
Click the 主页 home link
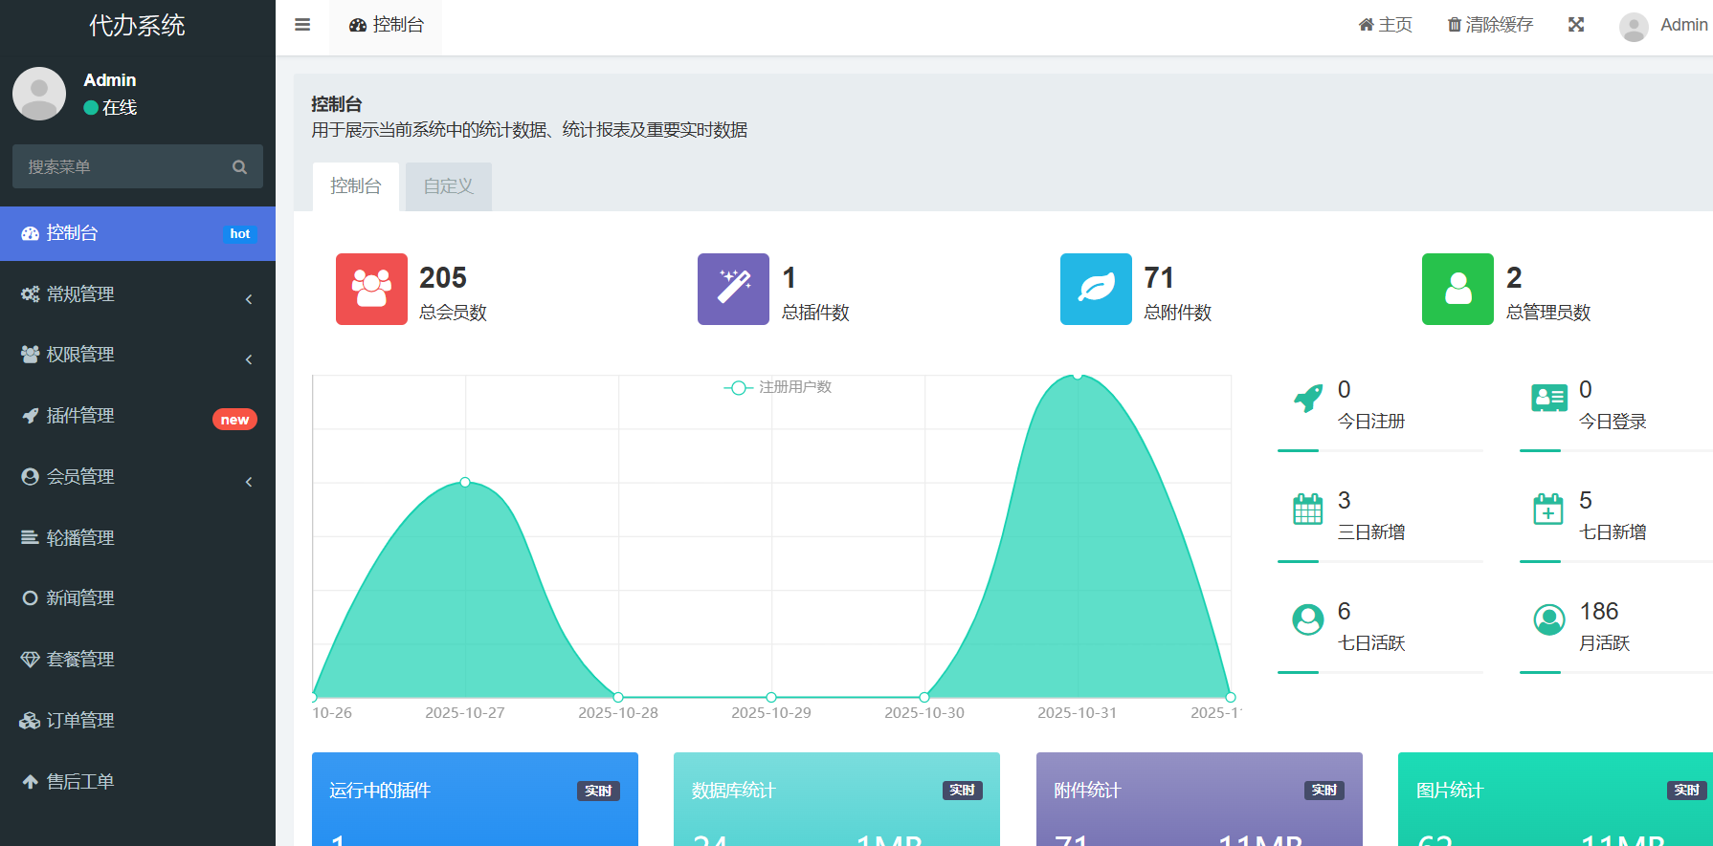[x=1385, y=25]
